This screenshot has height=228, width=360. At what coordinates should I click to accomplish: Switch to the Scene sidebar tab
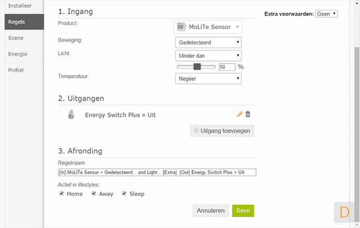(16, 38)
